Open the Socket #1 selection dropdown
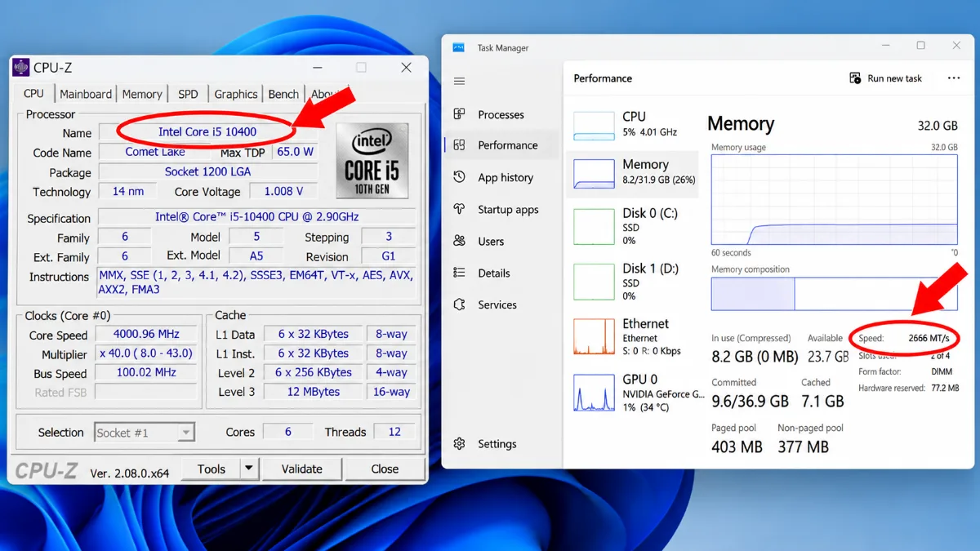Screen dimensions: 980x551 (145, 433)
